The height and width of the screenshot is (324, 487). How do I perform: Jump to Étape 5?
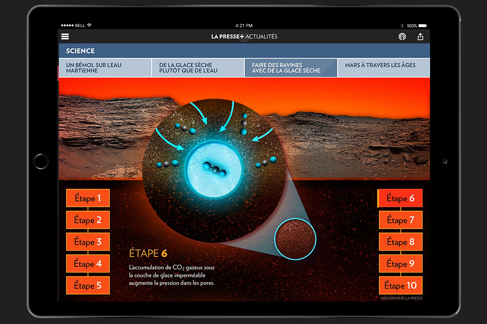click(88, 285)
